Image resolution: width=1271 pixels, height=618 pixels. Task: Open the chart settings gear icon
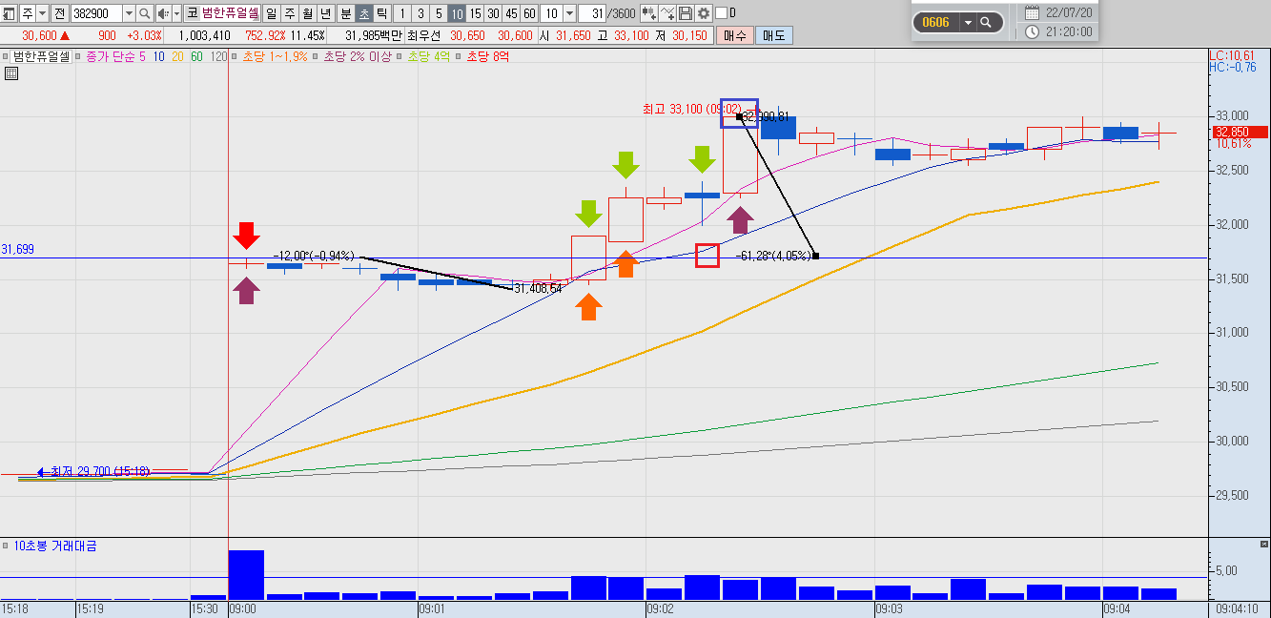click(x=704, y=13)
